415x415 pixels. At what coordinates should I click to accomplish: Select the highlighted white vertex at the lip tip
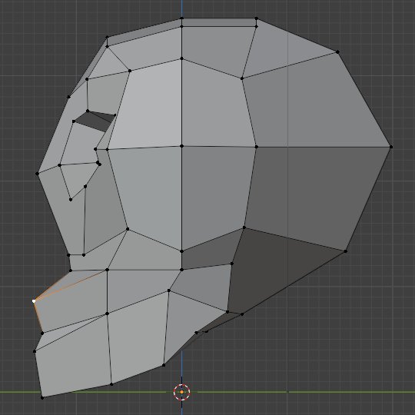coord(34,301)
